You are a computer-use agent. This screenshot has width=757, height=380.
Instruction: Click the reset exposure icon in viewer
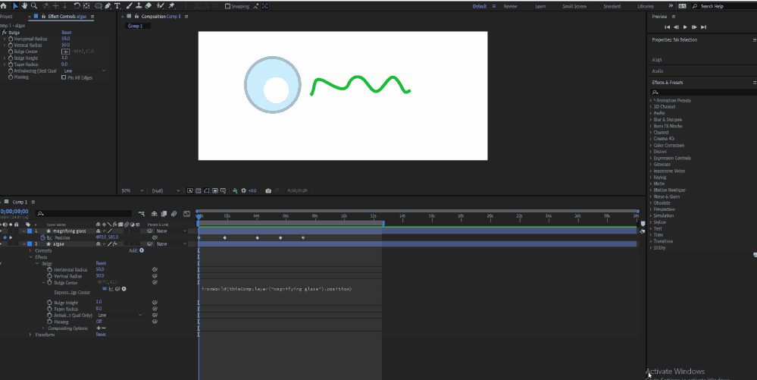(x=244, y=190)
